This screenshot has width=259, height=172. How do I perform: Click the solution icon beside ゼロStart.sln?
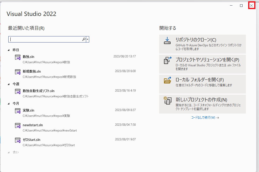[x=18, y=140]
